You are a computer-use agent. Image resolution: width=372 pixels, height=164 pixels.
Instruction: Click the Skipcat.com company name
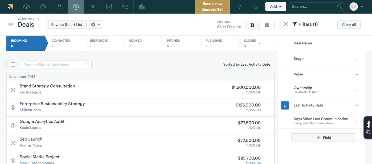(30, 110)
